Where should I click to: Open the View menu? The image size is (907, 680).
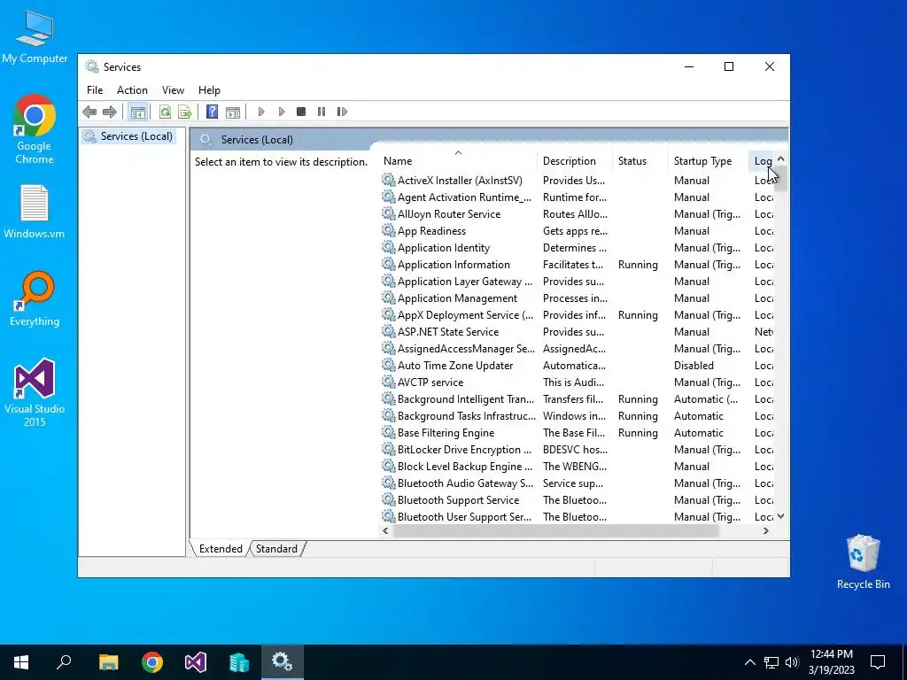[x=173, y=90]
